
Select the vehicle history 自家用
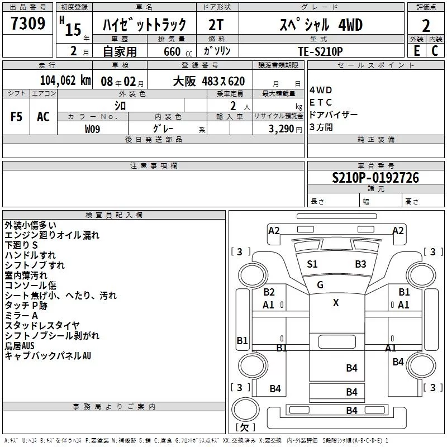(x=120, y=51)
